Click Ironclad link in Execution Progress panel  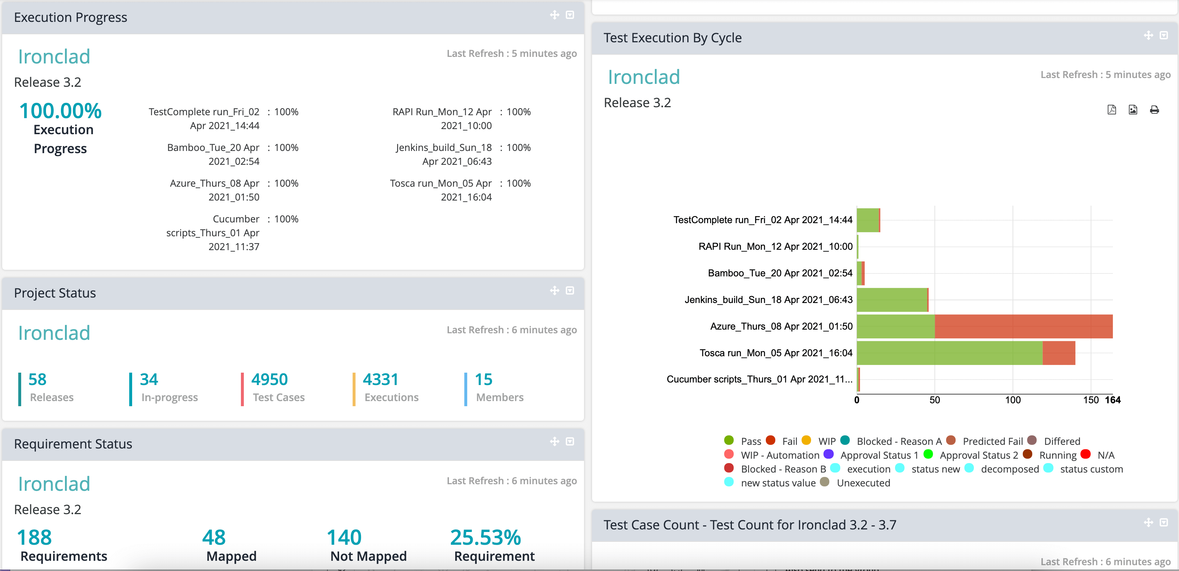pos(54,57)
